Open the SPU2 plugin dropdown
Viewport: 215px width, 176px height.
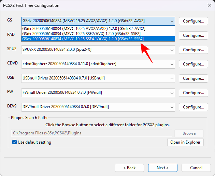tap(98, 50)
